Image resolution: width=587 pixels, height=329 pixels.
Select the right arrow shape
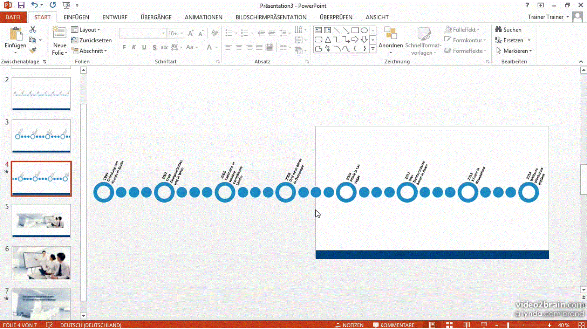coord(355,39)
